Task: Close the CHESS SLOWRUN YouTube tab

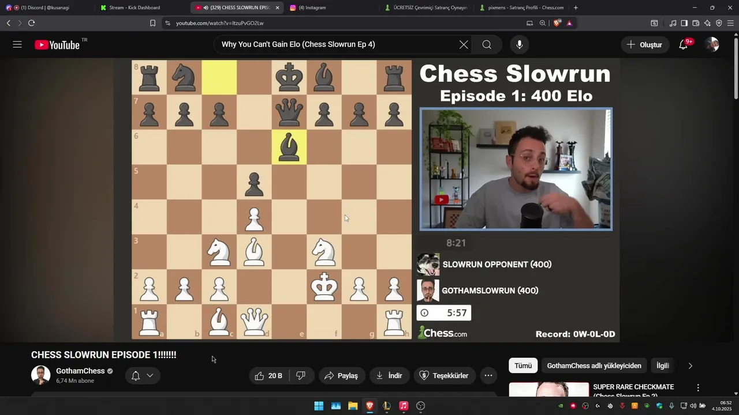Action: (277, 7)
